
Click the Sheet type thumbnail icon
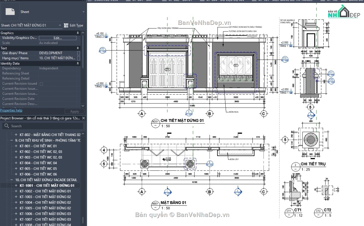coord(10,12)
